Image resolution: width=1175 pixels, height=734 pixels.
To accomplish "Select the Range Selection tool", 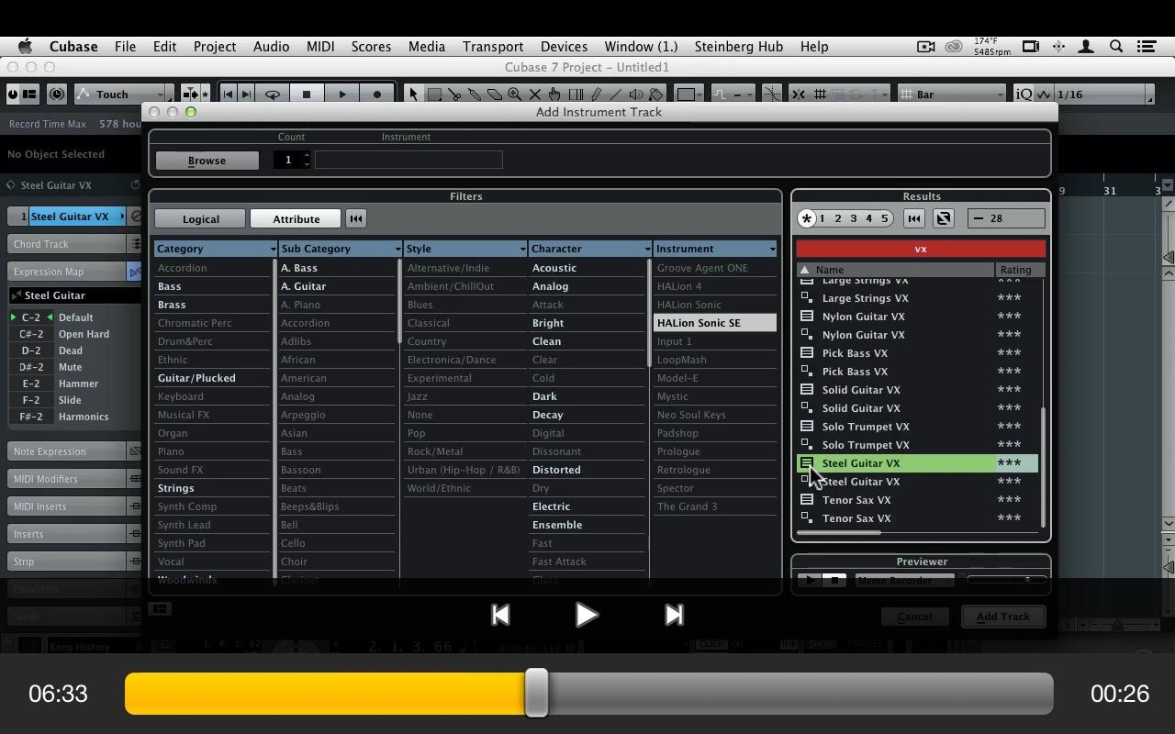I will click(434, 94).
